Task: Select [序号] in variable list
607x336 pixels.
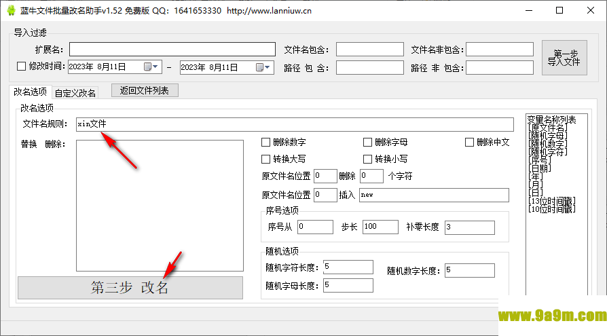Action: pos(540,160)
